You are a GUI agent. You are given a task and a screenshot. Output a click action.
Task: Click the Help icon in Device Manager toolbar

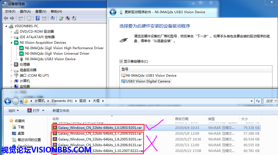pos(38,18)
